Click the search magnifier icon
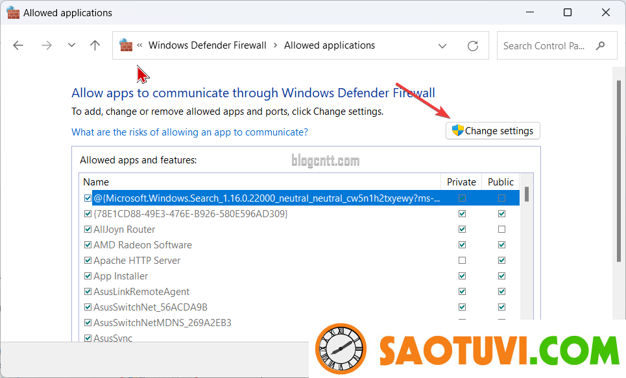 [x=600, y=46]
